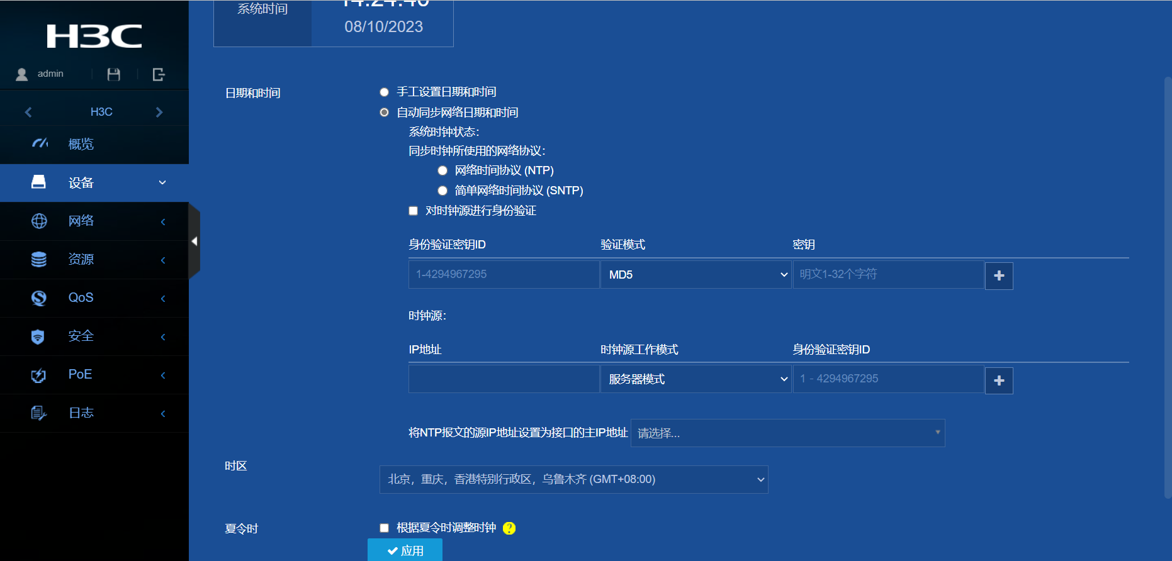
Task: Expand the 日志 menu chevron
Action: pos(163,413)
